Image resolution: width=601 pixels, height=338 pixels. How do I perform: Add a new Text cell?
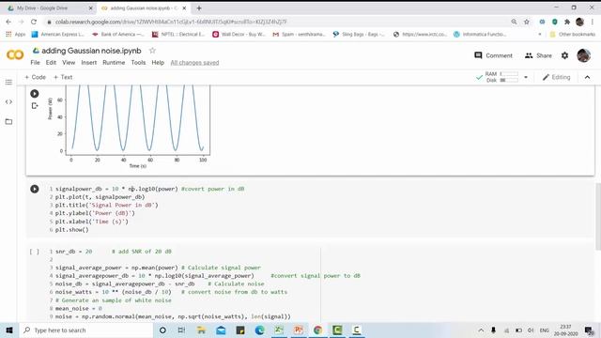(x=63, y=77)
